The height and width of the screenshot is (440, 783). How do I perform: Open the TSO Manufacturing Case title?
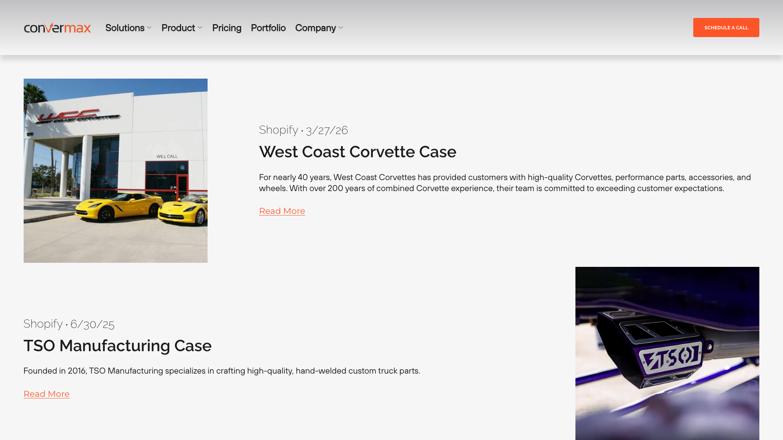(117, 345)
